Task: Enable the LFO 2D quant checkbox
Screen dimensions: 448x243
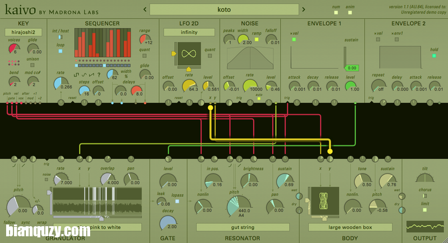Action: pyautogui.click(x=209, y=56)
